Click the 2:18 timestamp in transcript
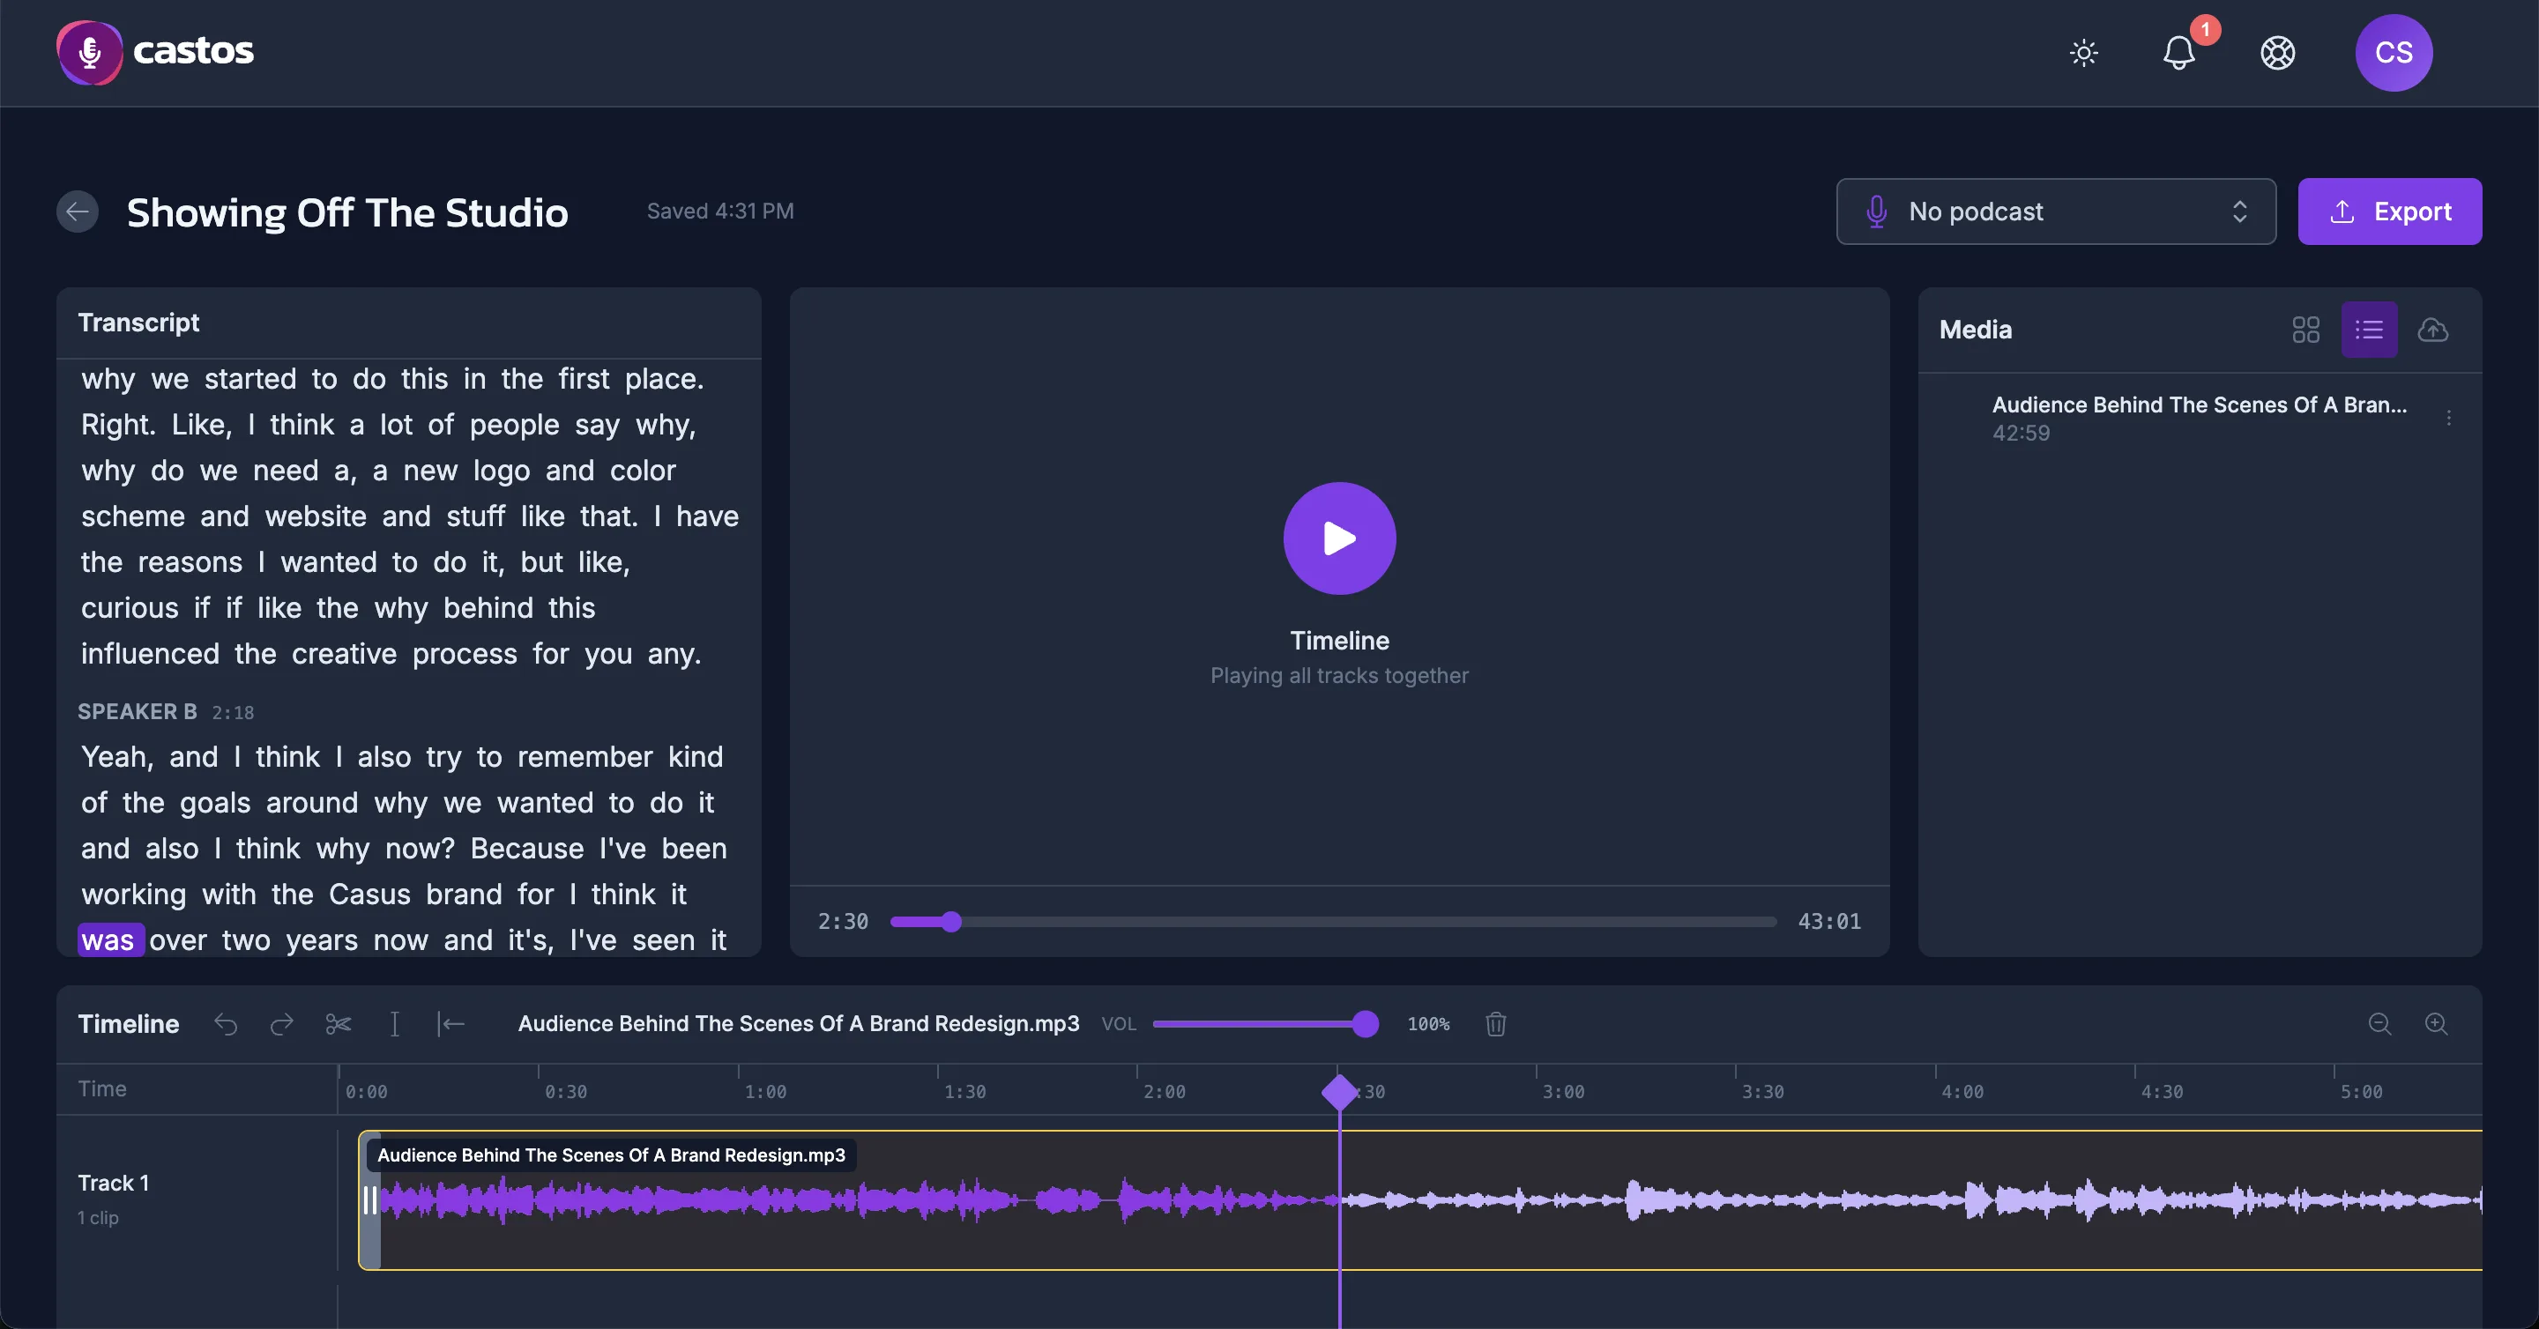Image resolution: width=2539 pixels, height=1329 pixels. pos(233,713)
